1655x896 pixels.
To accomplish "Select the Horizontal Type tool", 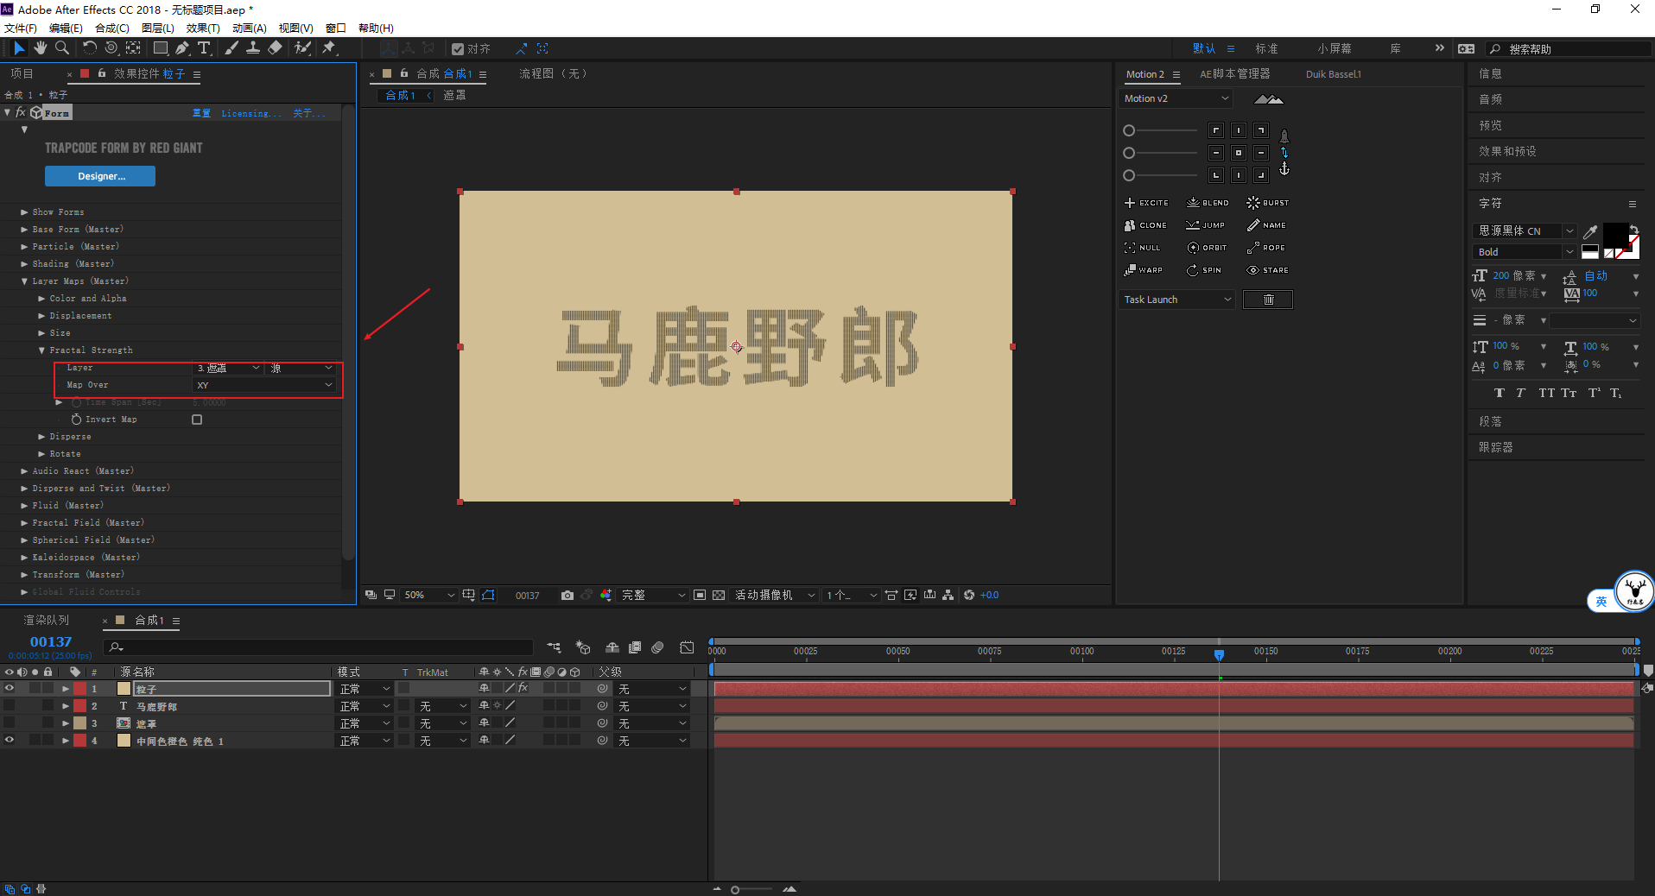I will (204, 48).
